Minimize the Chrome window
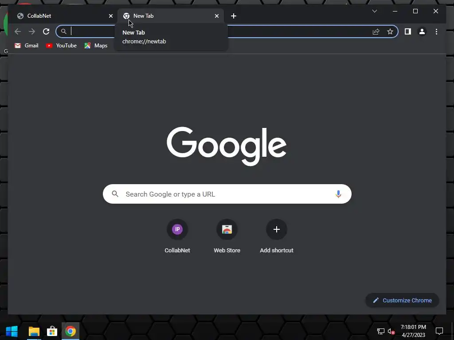Image resolution: width=454 pixels, height=340 pixels. [x=395, y=11]
